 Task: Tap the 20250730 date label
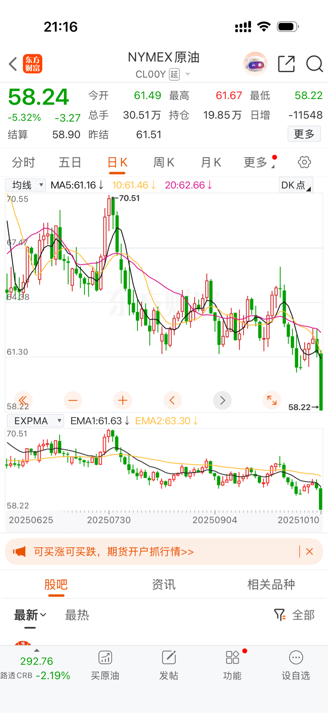coord(109,520)
